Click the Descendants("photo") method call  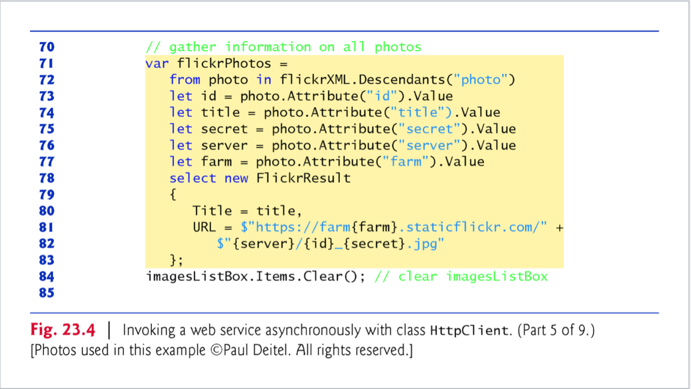pos(434,79)
